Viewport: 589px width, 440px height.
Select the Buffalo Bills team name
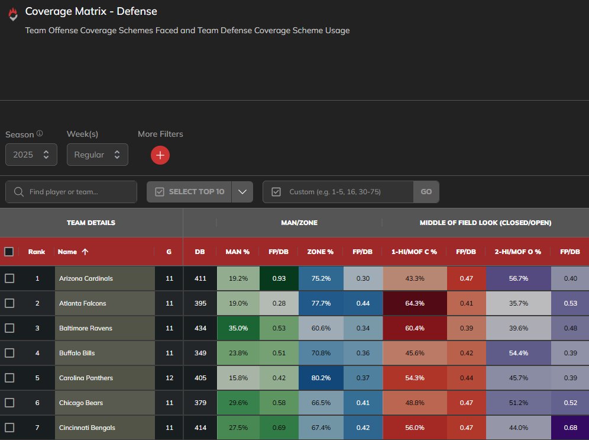[77, 353]
